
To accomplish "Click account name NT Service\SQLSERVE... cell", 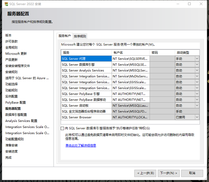I will [x=131, y=58].
